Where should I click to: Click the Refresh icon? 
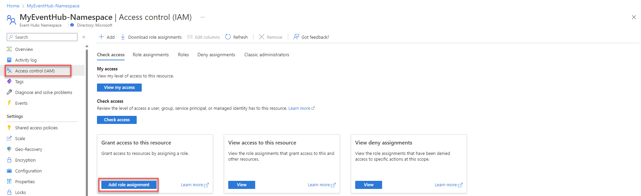click(x=228, y=37)
